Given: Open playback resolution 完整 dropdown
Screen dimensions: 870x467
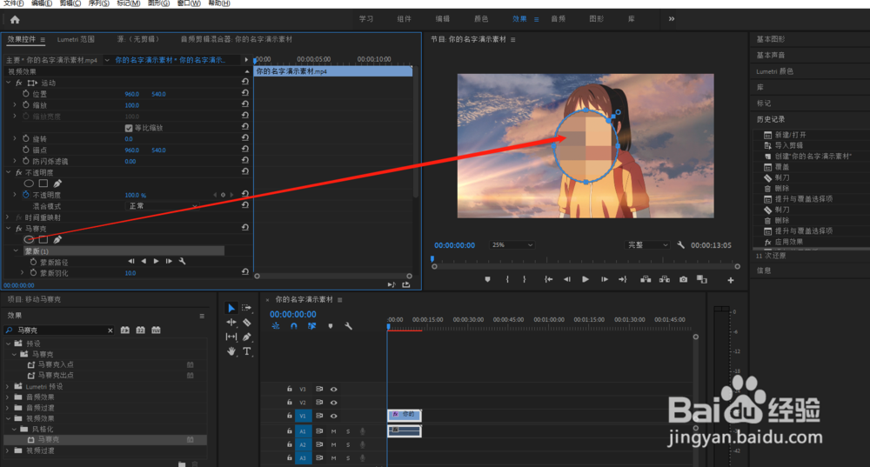Looking at the screenshot, I should [x=647, y=244].
